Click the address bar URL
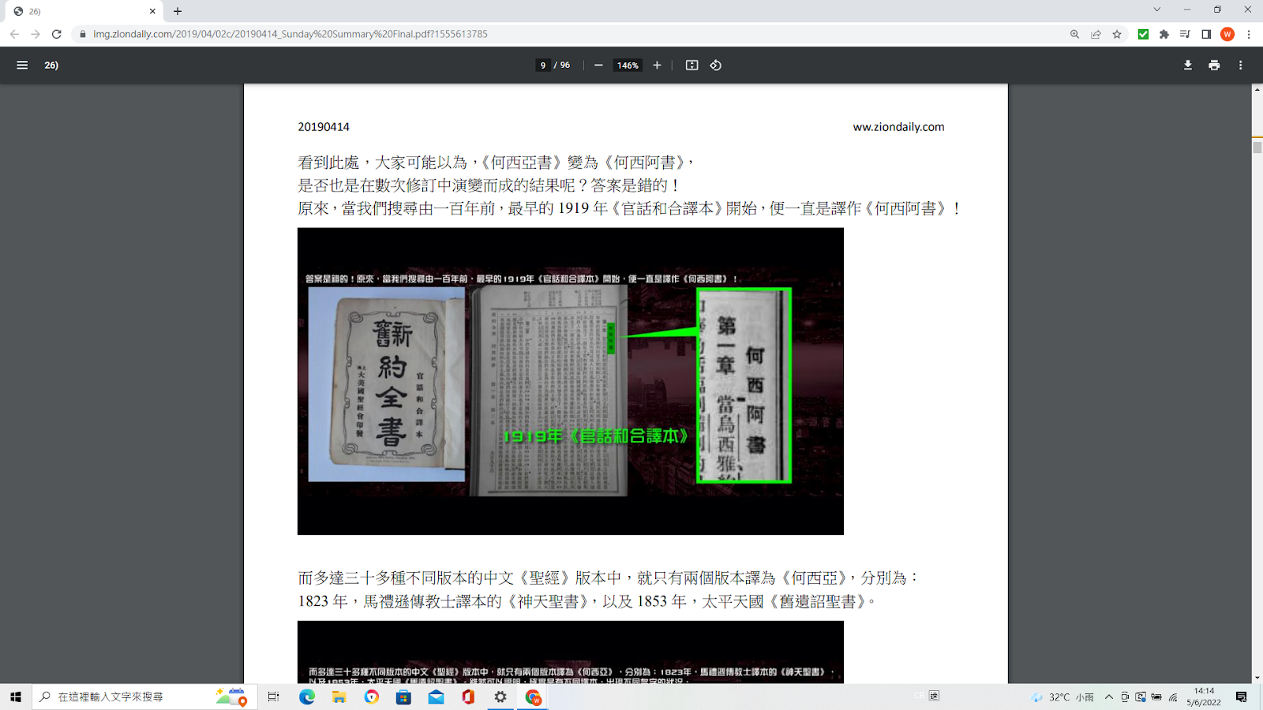The height and width of the screenshot is (710, 1263). [x=290, y=34]
